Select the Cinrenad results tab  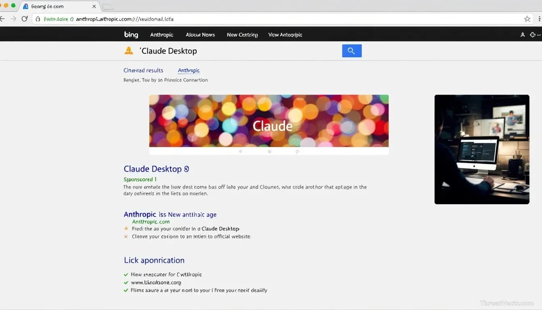143,70
